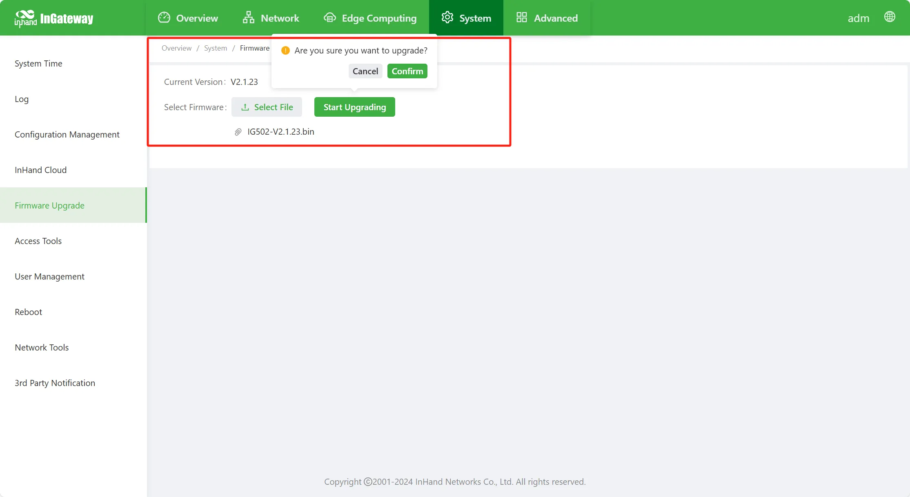Open 3rd Party Notification in sidebar
Viewport: 910px width, 497px height.
[x=73, y=383]
